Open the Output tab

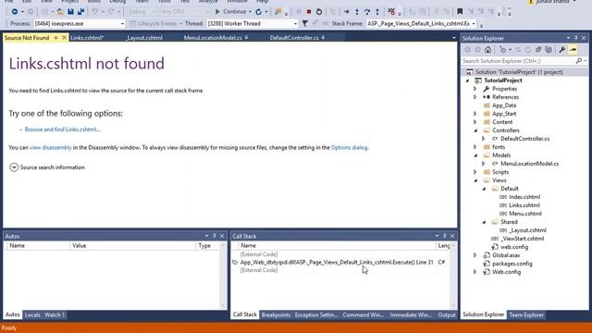[x=447, y=314]
